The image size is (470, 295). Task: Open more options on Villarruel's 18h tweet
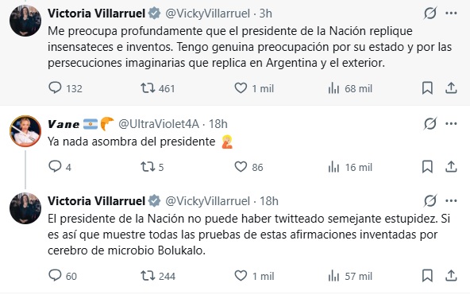[451, 200]
